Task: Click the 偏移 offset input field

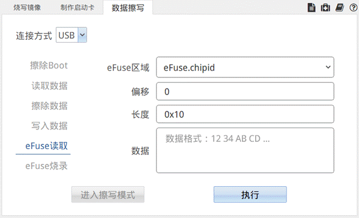Action: (x=245, y=91)
